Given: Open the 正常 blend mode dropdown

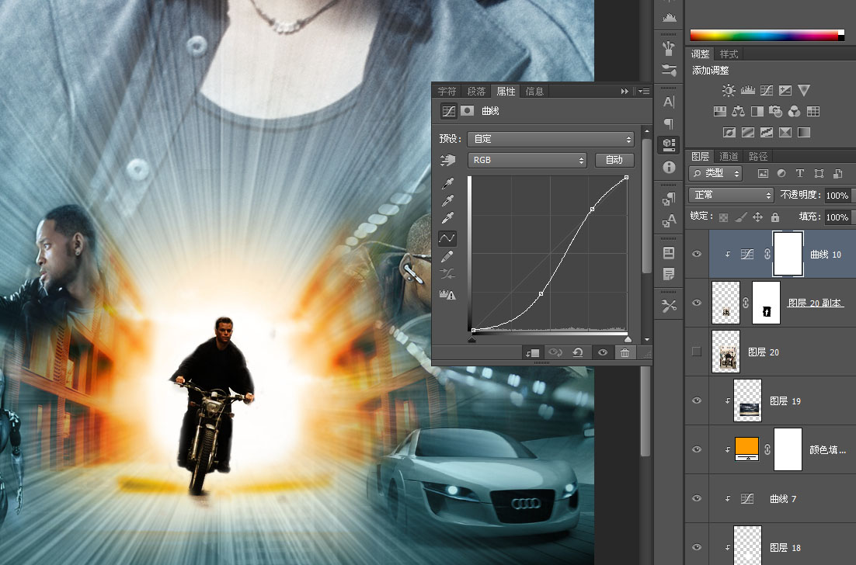Looking at the screenshot, I should pos(732,195).
